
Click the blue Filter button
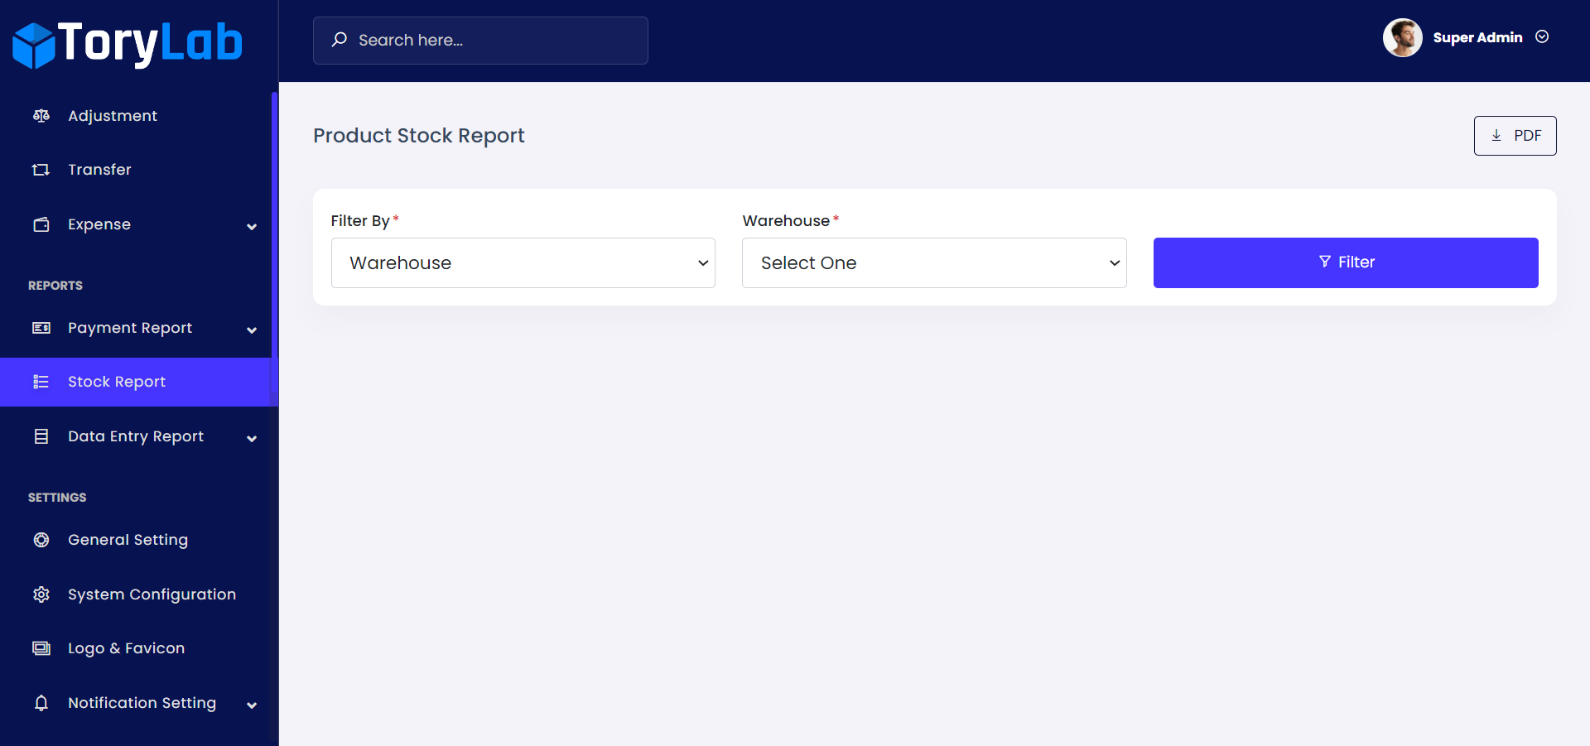coord(1346,262)
